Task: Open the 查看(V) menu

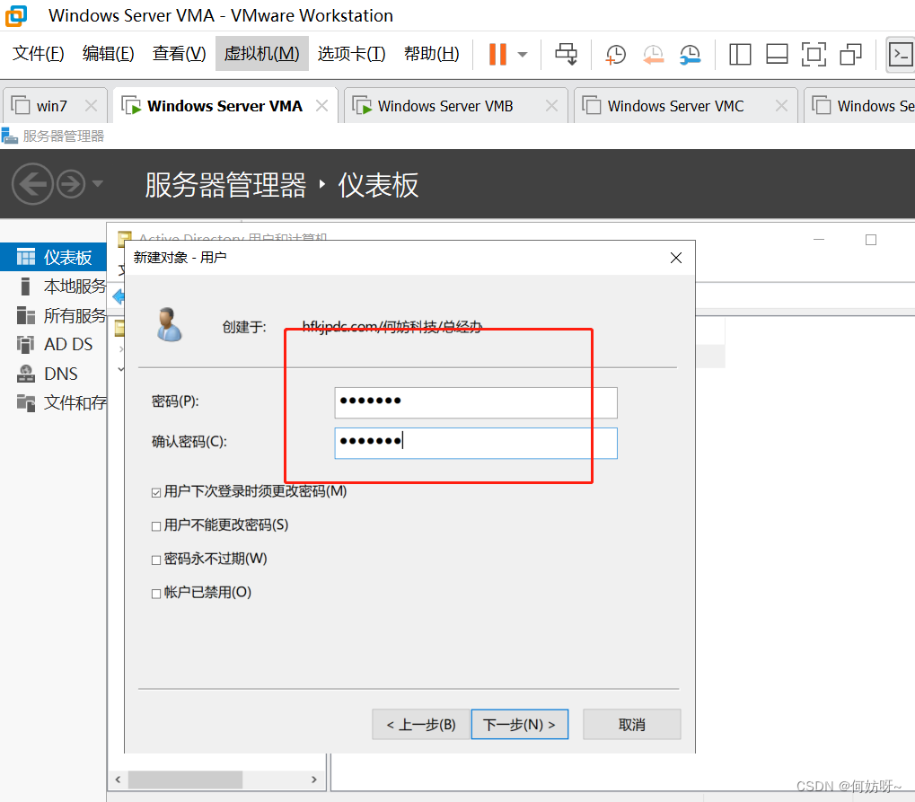Action: pyautogui.click(x=180, y=54)
